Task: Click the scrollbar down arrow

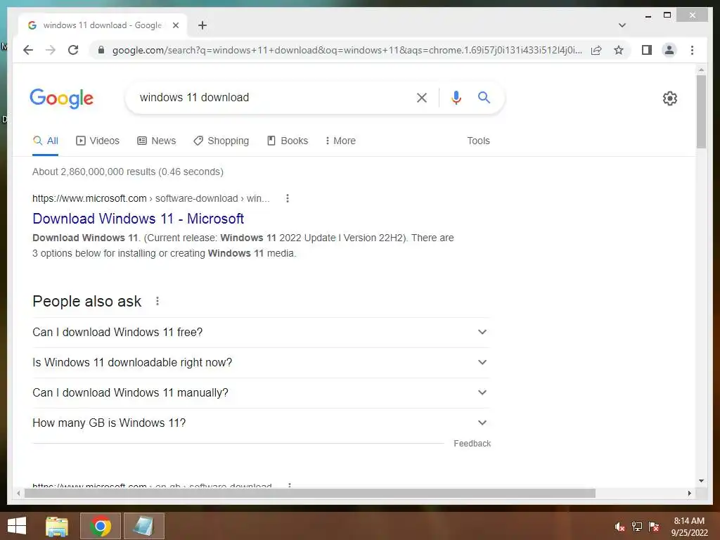Action: pyautogui.click(x=701, y=481)
